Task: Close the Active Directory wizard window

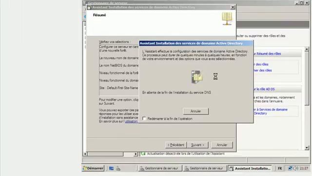Action: pyautogui.click(x=233, y=7)
